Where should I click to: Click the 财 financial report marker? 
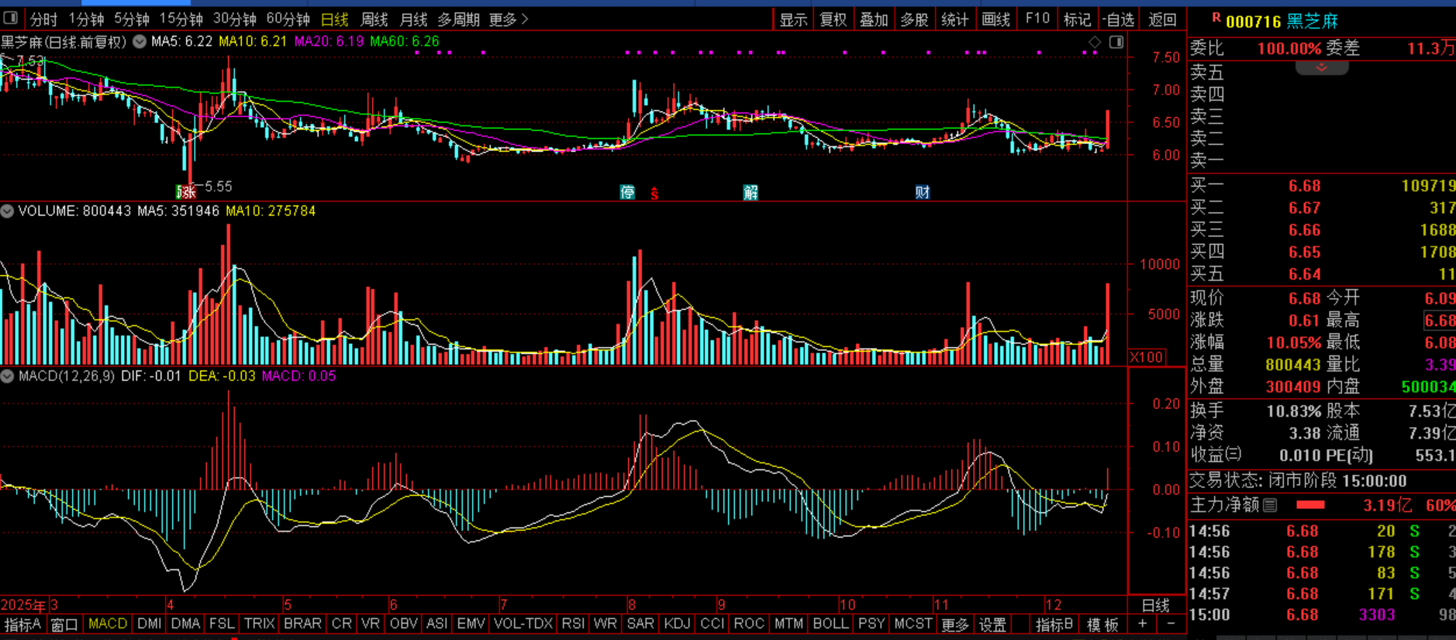point(922,192)
